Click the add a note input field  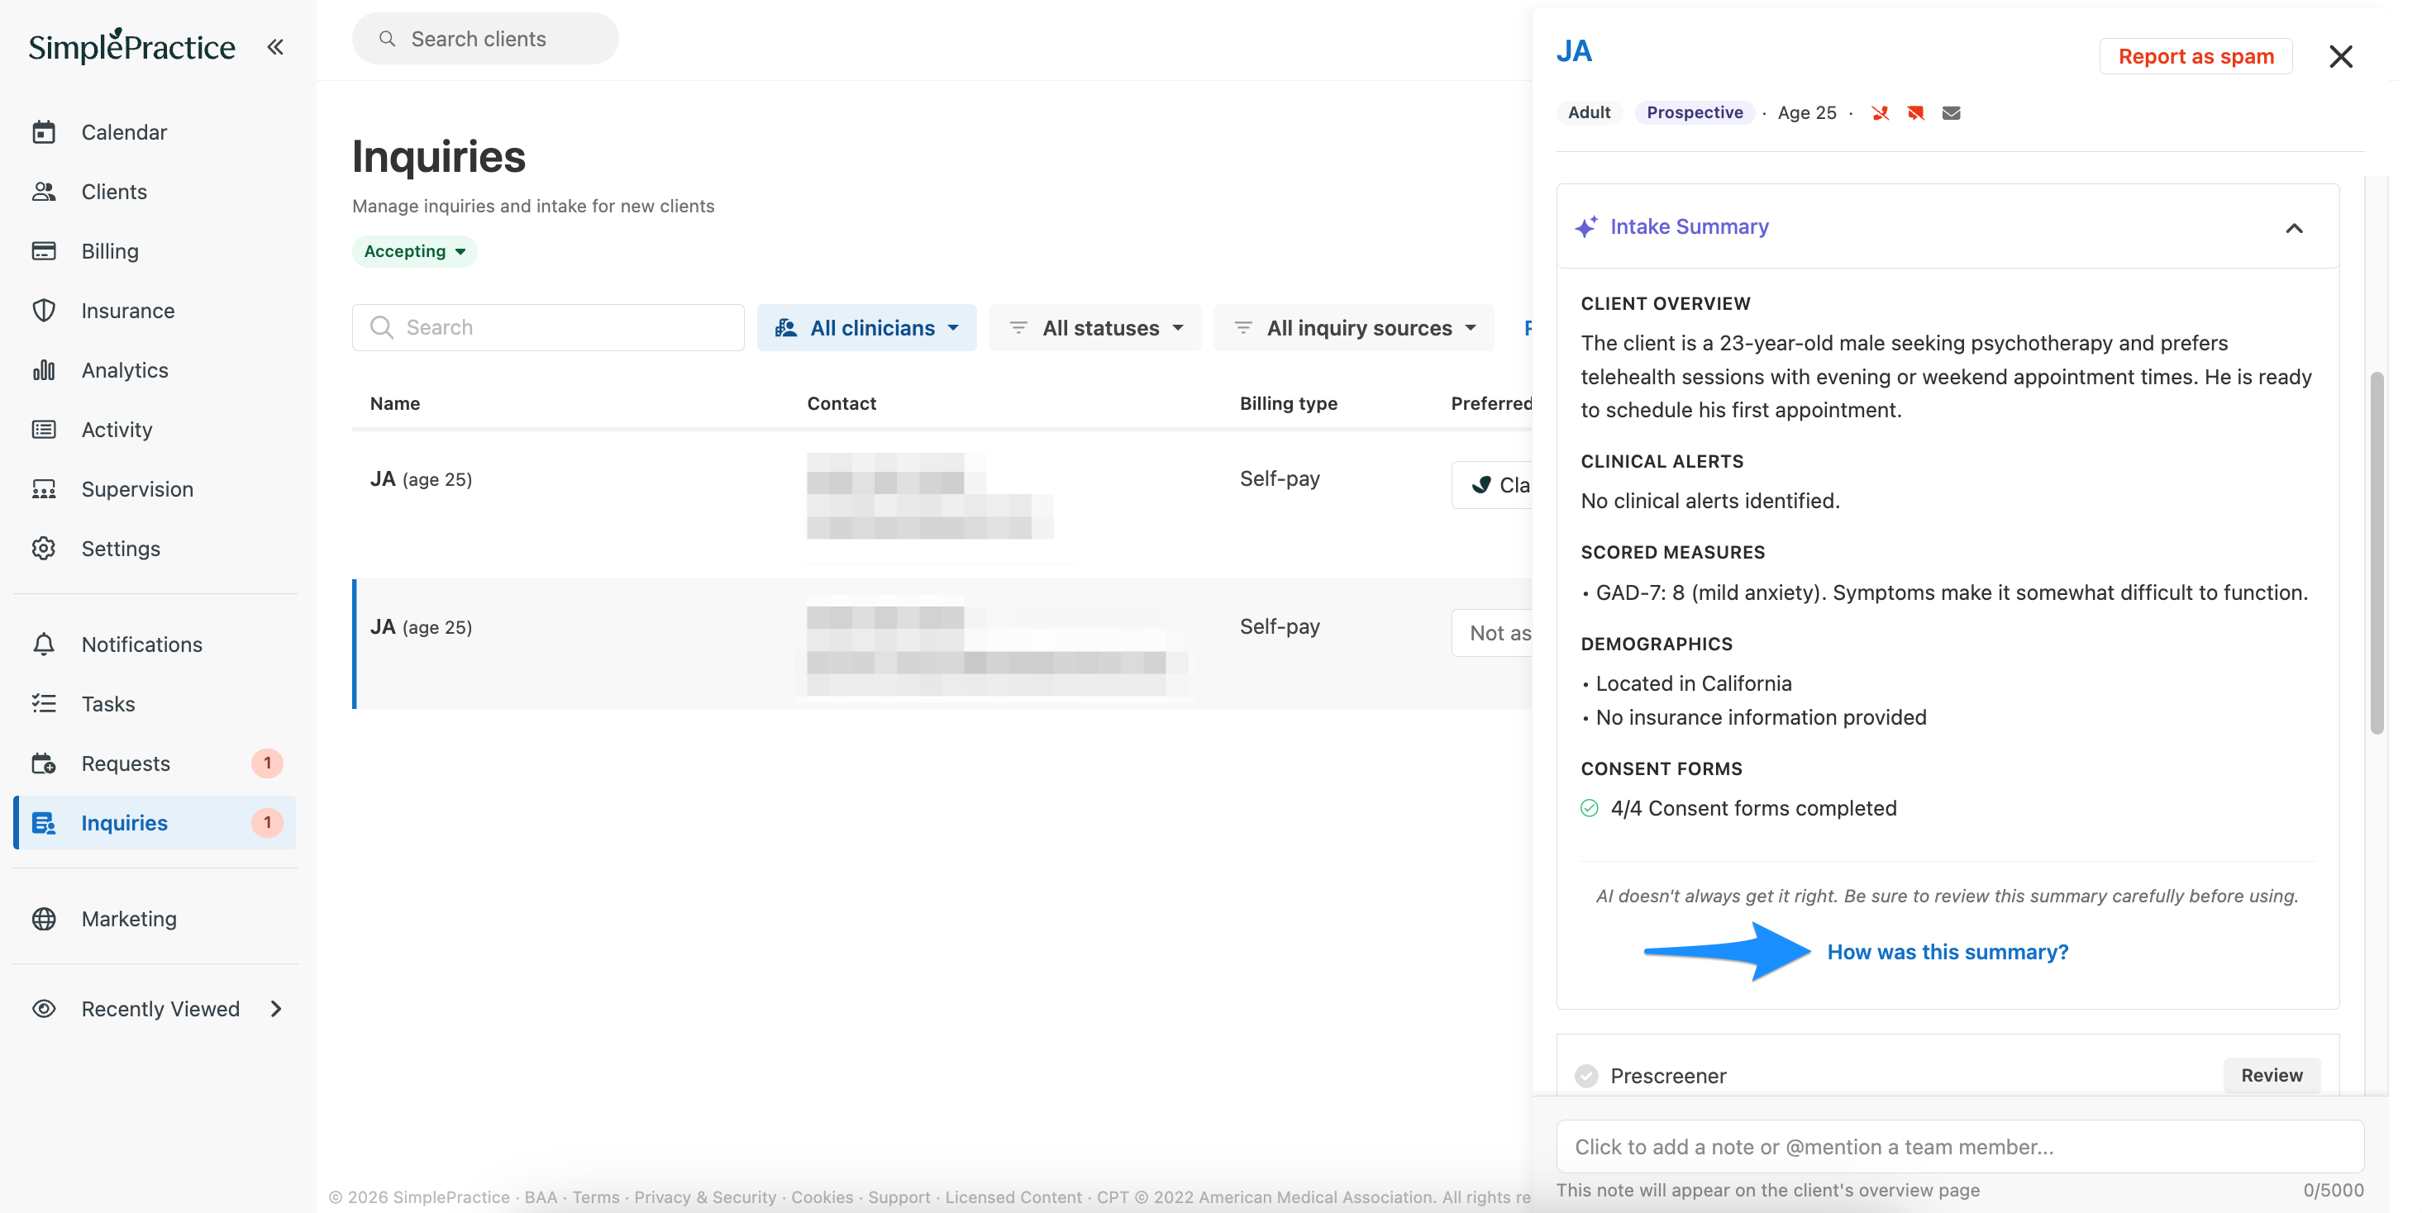click(1959, 1146)
